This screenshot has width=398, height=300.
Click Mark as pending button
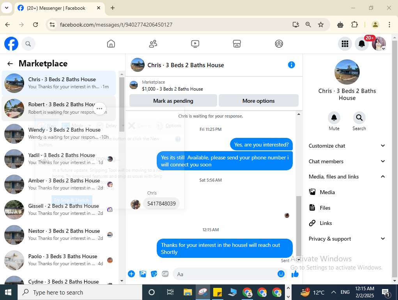point(173,101)
